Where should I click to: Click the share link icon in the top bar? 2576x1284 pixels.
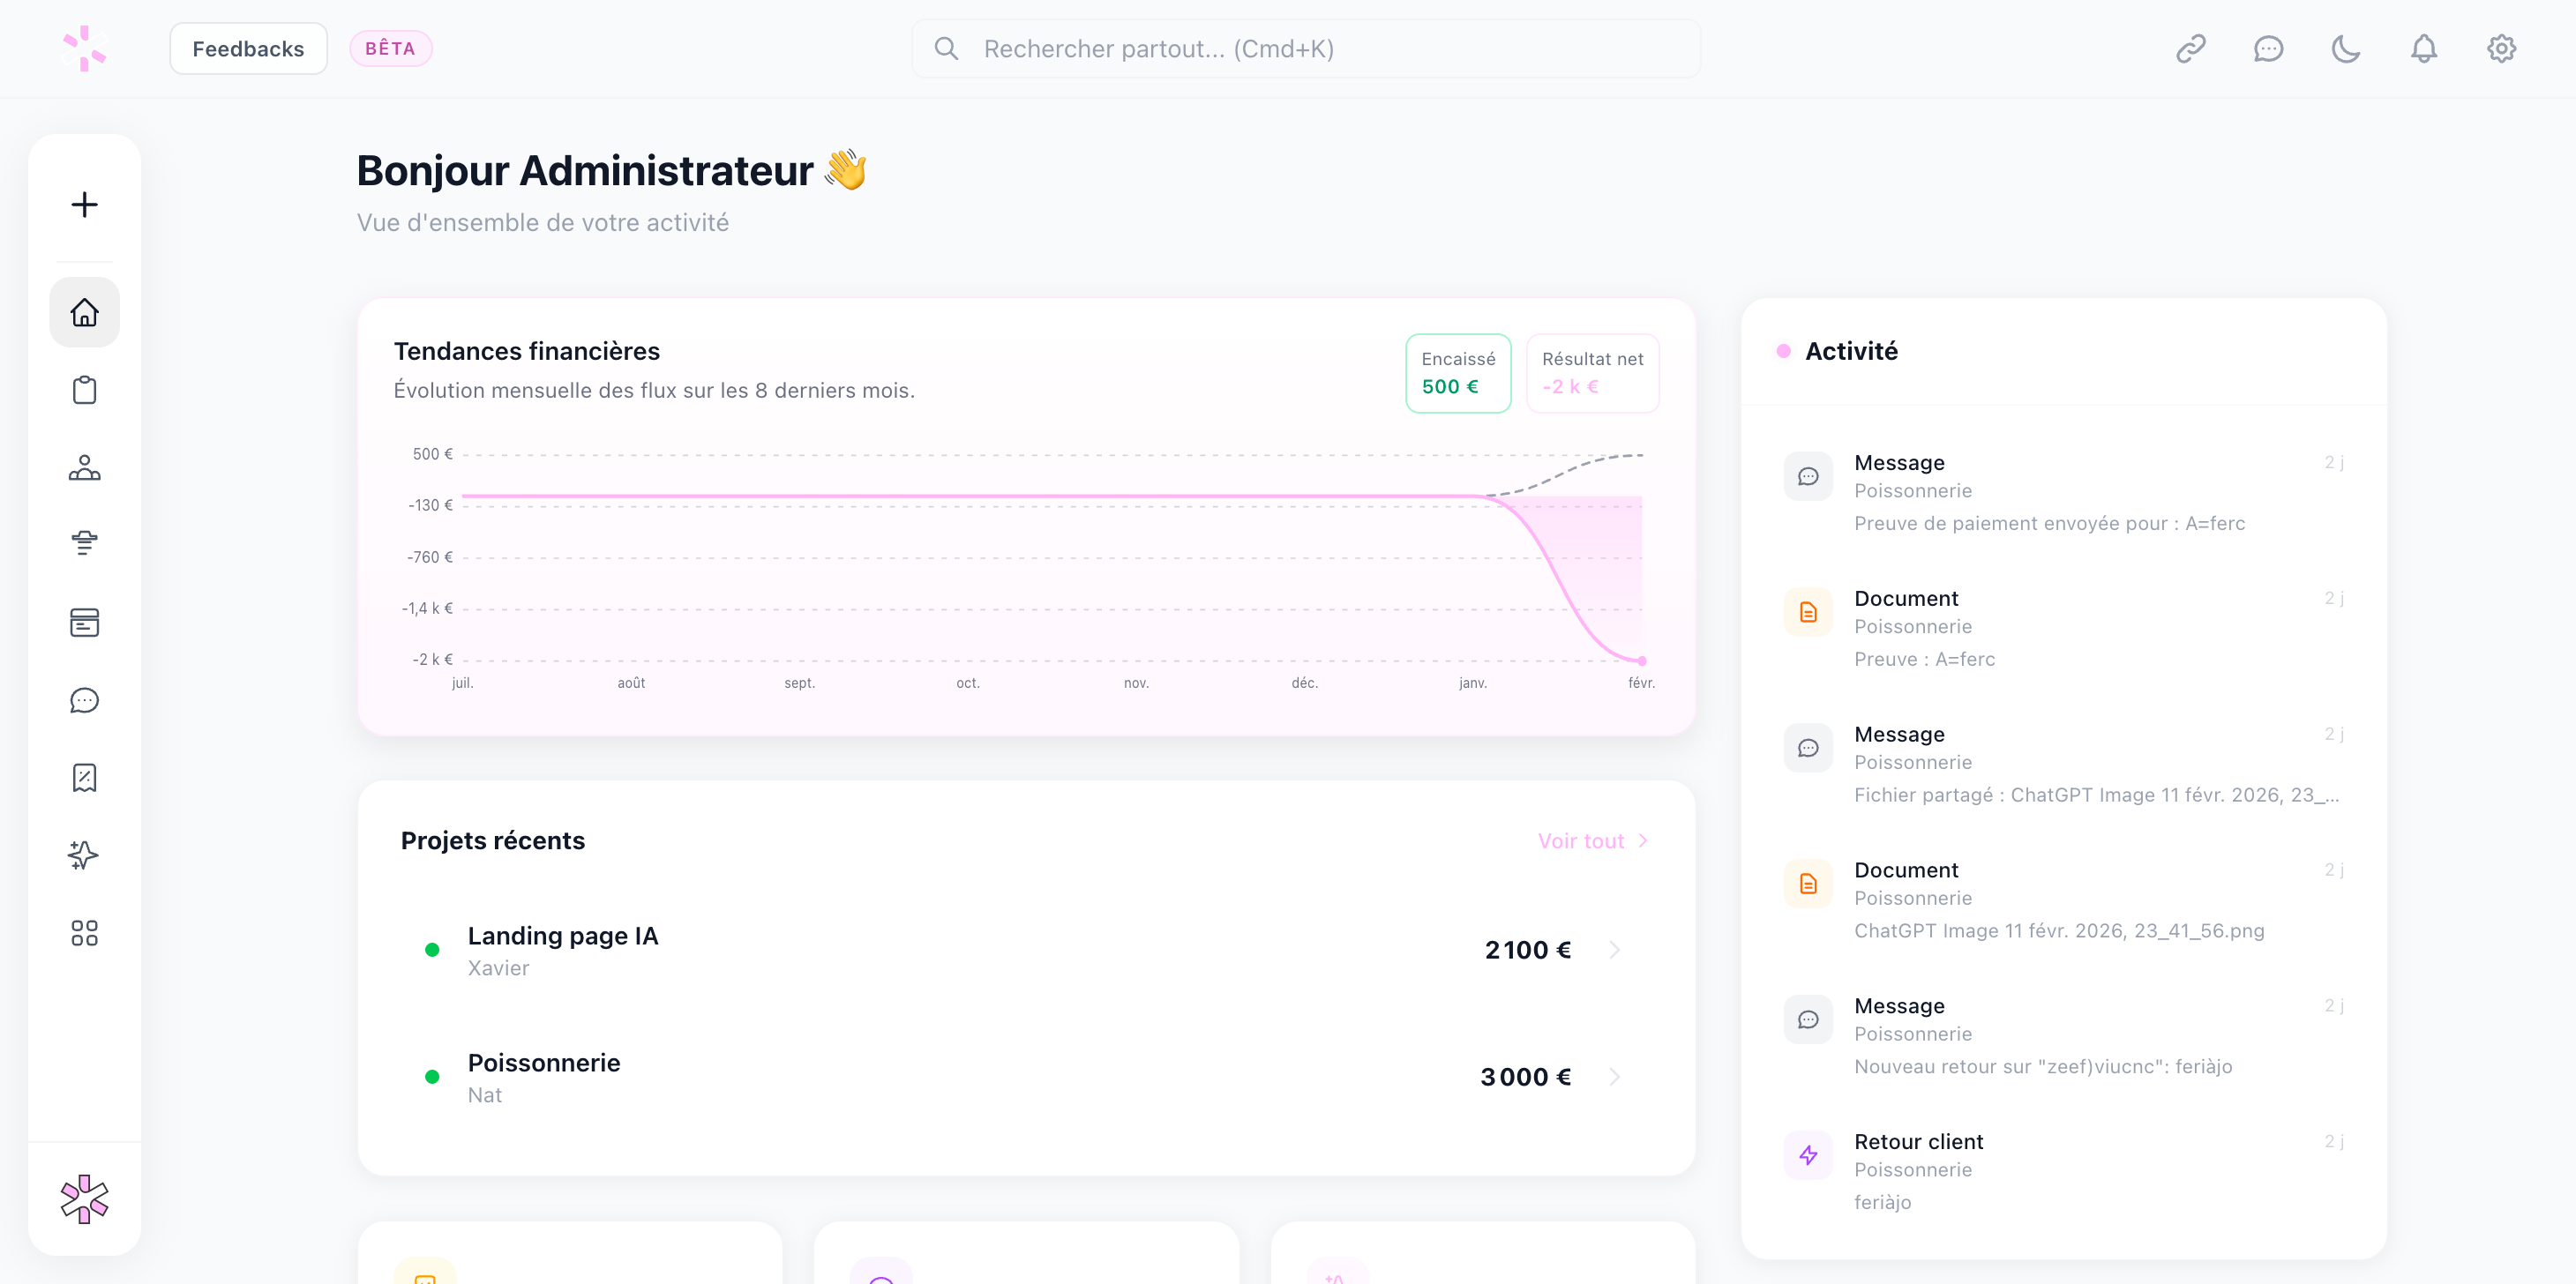click(x=2191, y=48)
